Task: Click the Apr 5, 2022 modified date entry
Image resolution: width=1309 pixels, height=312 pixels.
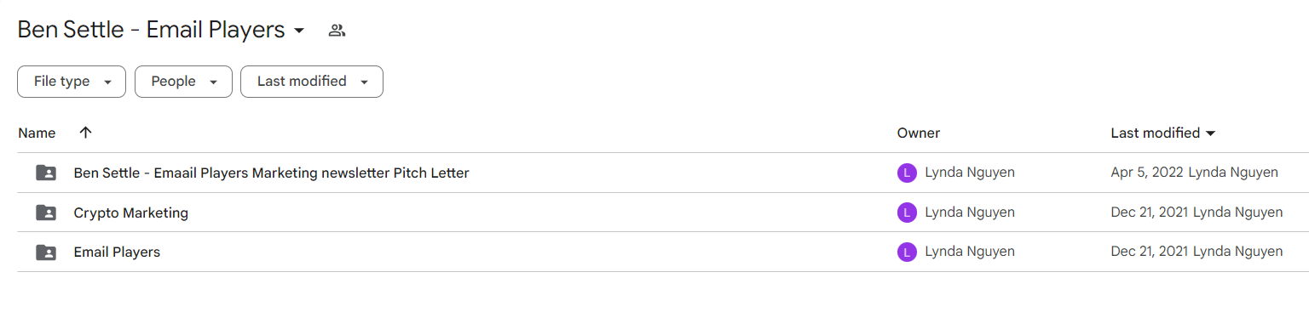Action: point(1147,173)
